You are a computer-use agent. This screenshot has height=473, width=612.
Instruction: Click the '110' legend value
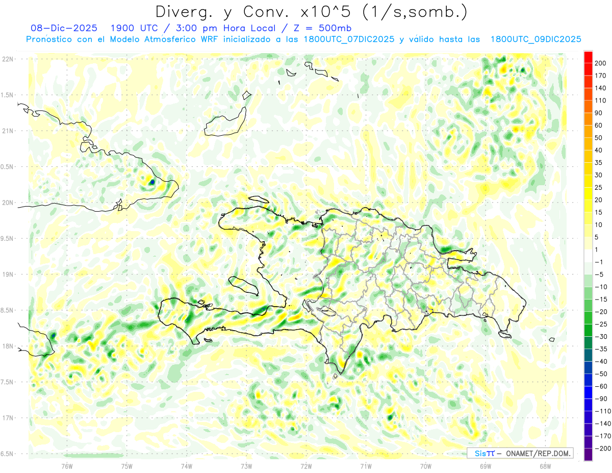pos(601,101)
